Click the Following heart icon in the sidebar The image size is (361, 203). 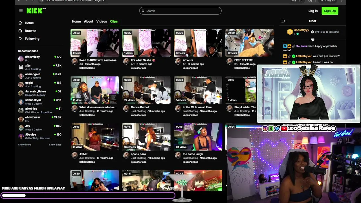point(20,39)
